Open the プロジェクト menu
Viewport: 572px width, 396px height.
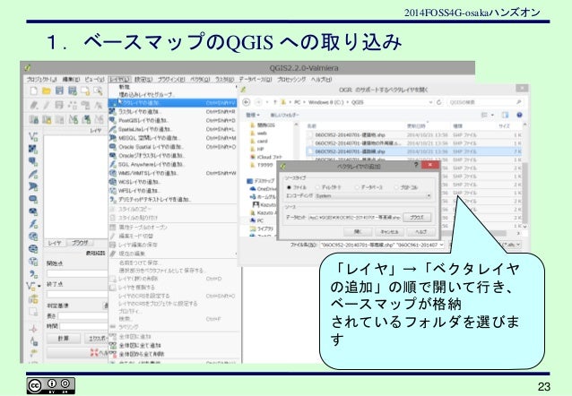(x=41, y=79)
